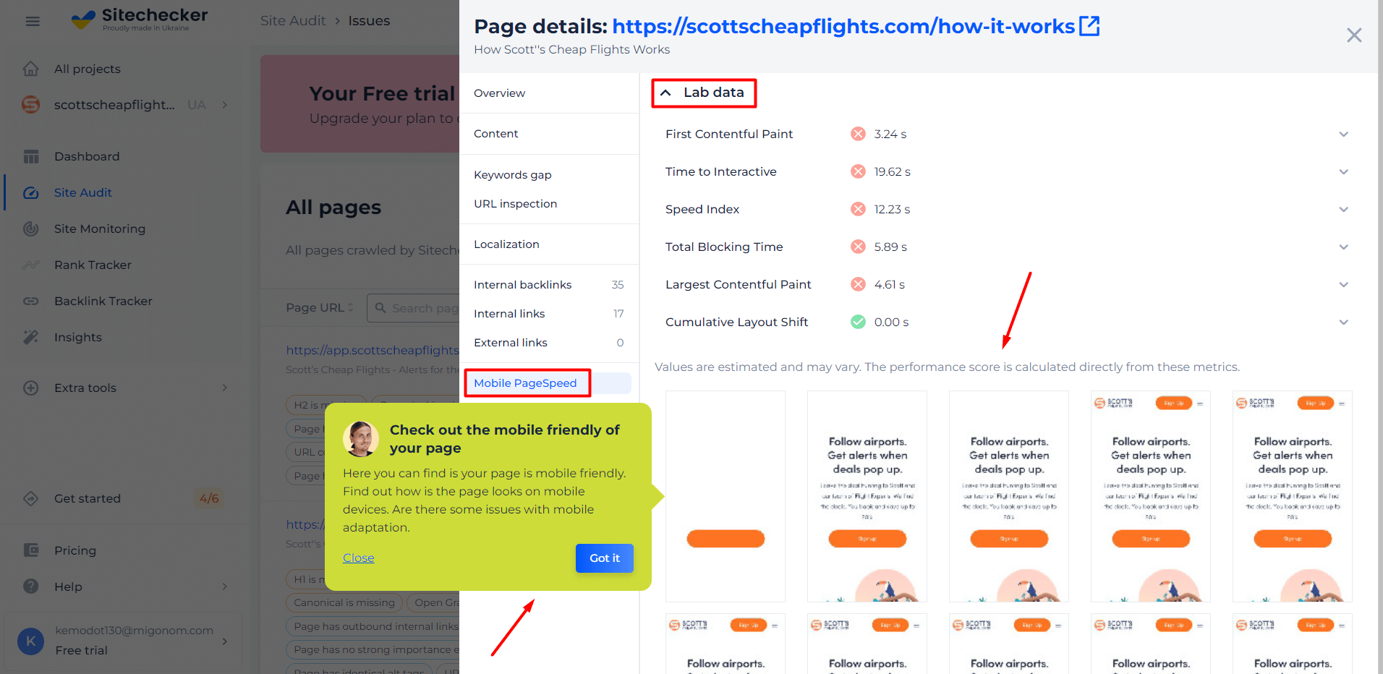Expand Total Blocking Time details
Viewport: 1383px width, 674px height.
coord(1343,247)
